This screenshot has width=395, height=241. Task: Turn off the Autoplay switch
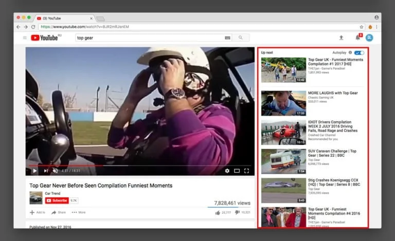click(359, 52)
